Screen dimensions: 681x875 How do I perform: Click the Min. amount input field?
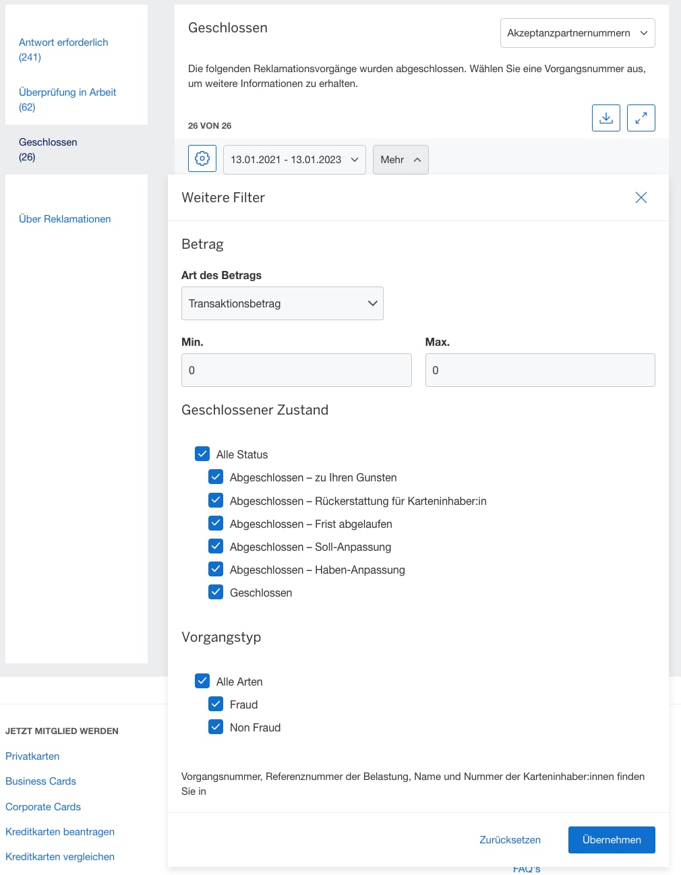(x=296, y=369)
